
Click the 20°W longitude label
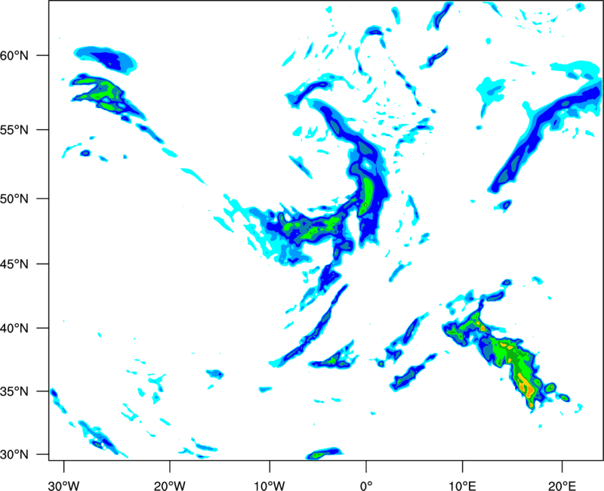[169, 486]
